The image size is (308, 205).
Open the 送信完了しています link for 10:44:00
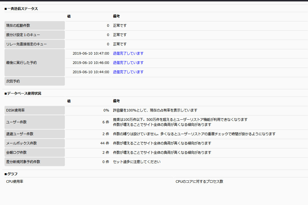click(x=128, y=72)
